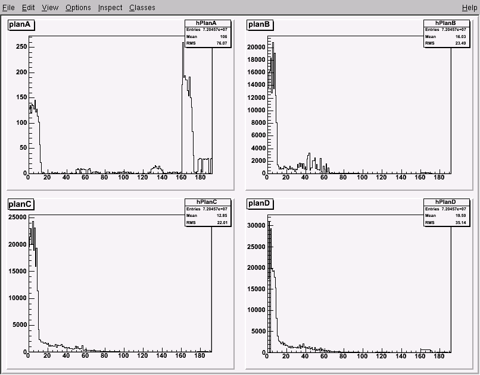The width and height of the screenshot is (480, 375).
Task: Click the Mean 19.59 value in hPlanD stats
Action: point(461,216)
